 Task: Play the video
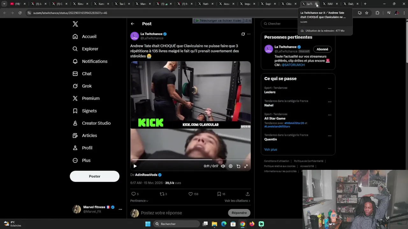135,166
